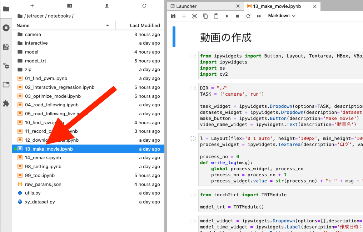Run the selected cell
363x232 pixels.
click(227, 16)
